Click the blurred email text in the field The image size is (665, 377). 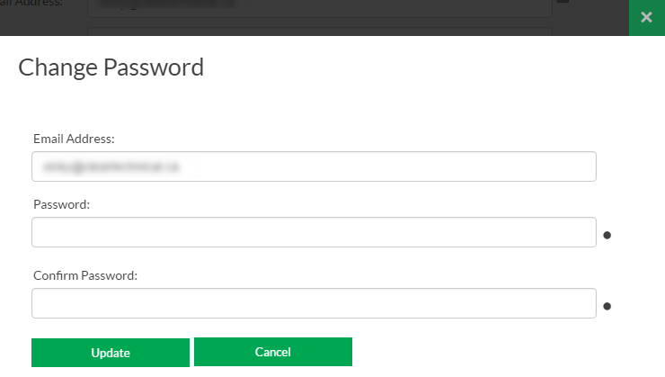111,166
